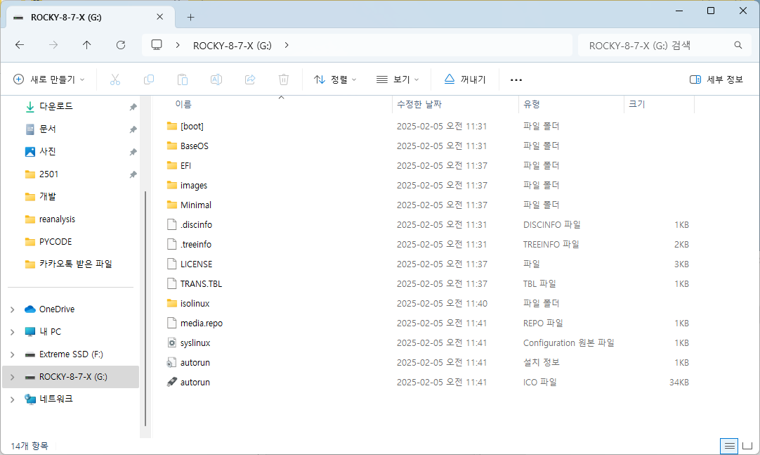Screen dimensions: 760x455
Task: Go back with the left arrow
Action: coord(20,45)
